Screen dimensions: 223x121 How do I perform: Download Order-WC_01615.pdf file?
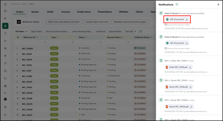tap(190, 67)
